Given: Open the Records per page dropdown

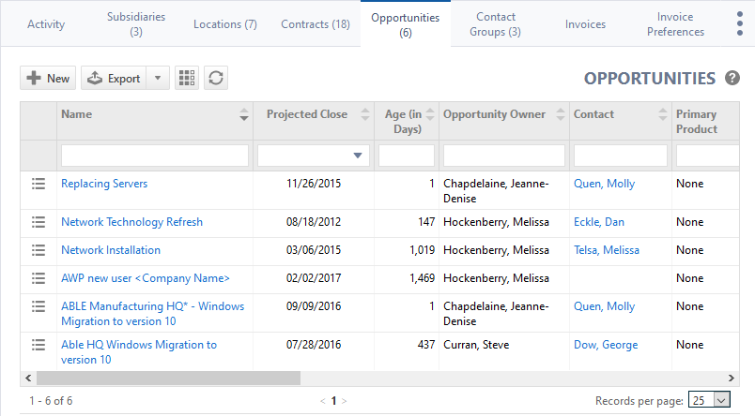Looking at the screenshot, I should (709, 400).
